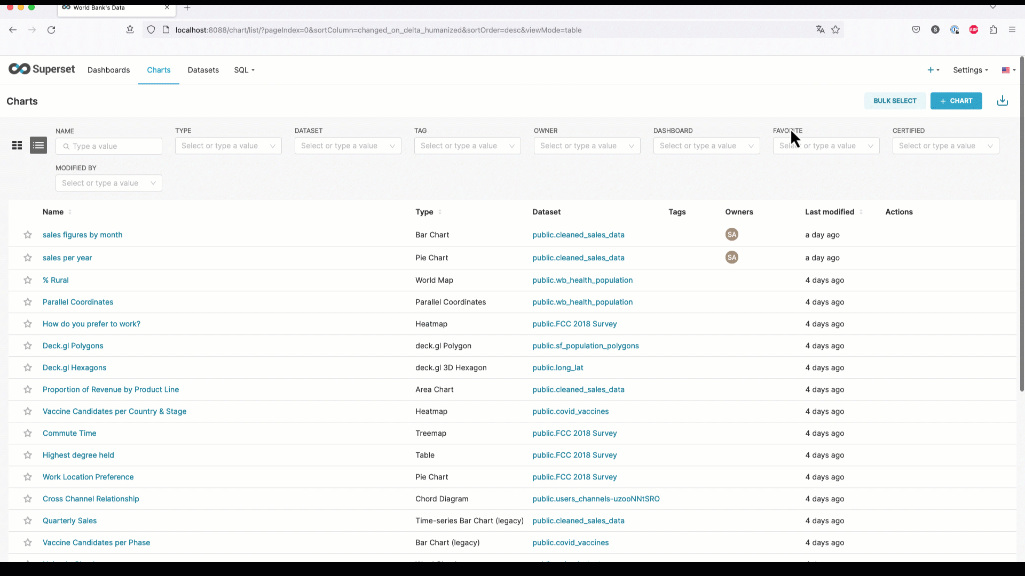Click the favorite star for 'Commute Time'
Screen dimensions: 1025x576
pyautogui.click(x=27, y=433)
